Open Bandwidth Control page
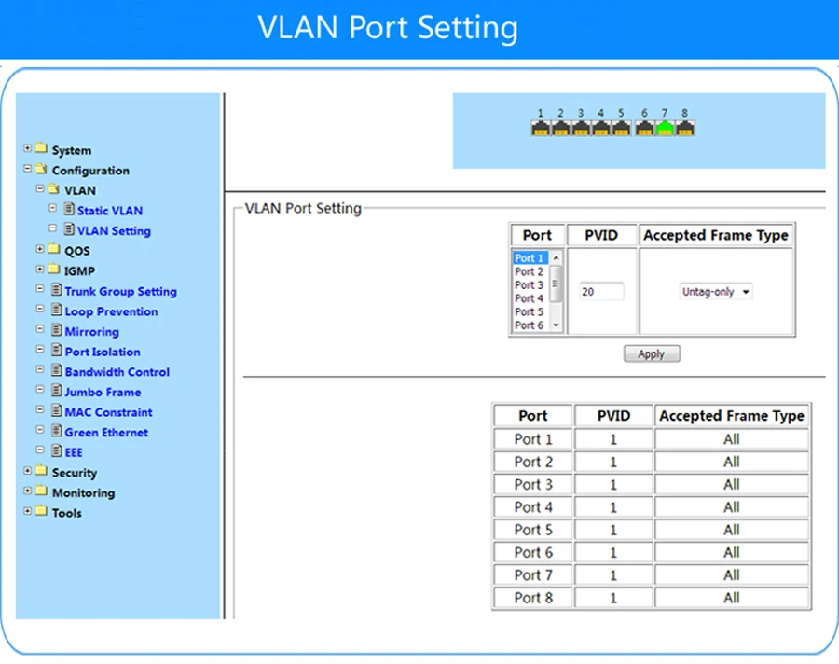The width and height of the screenshot is (839, 664). point(117,372)
